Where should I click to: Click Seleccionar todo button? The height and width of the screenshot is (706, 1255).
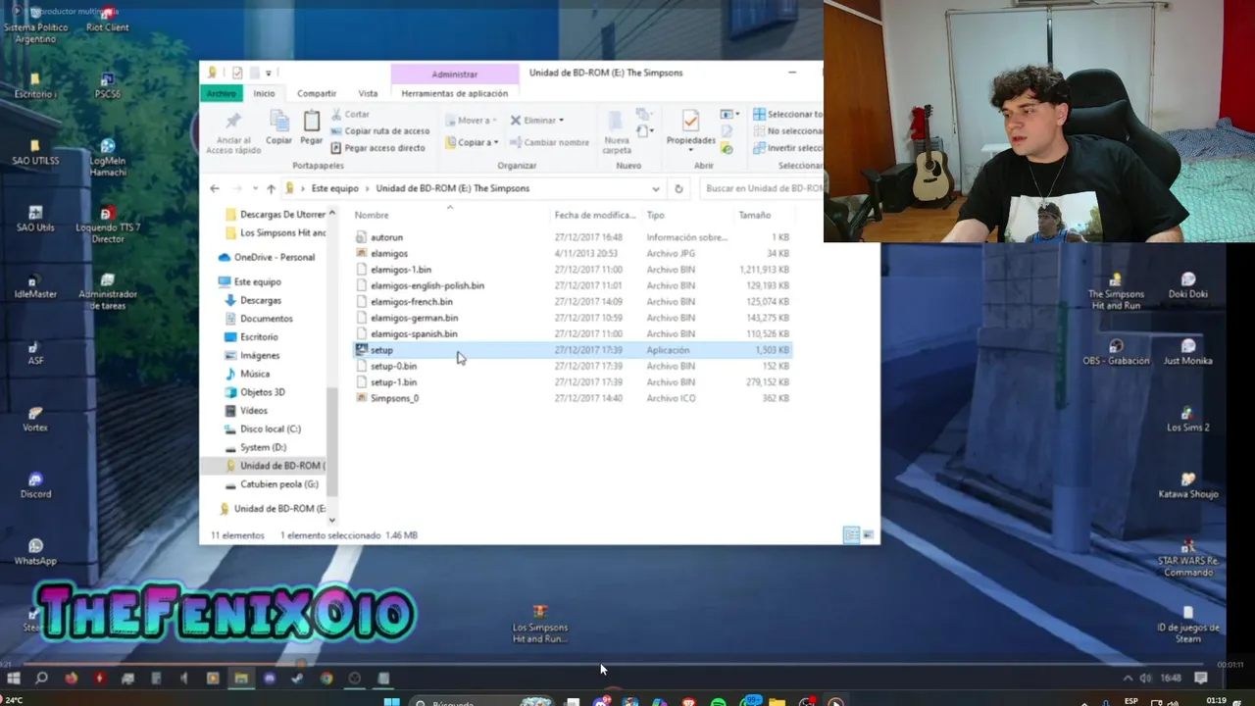click(788, 115)
